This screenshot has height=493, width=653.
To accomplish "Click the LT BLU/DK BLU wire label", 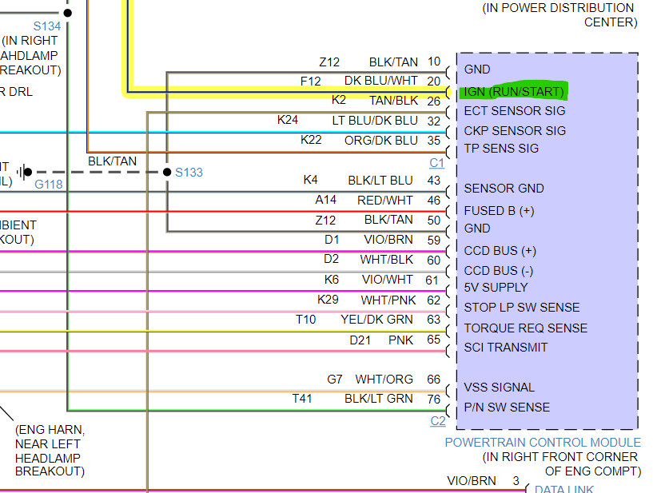I will point(375,121).
